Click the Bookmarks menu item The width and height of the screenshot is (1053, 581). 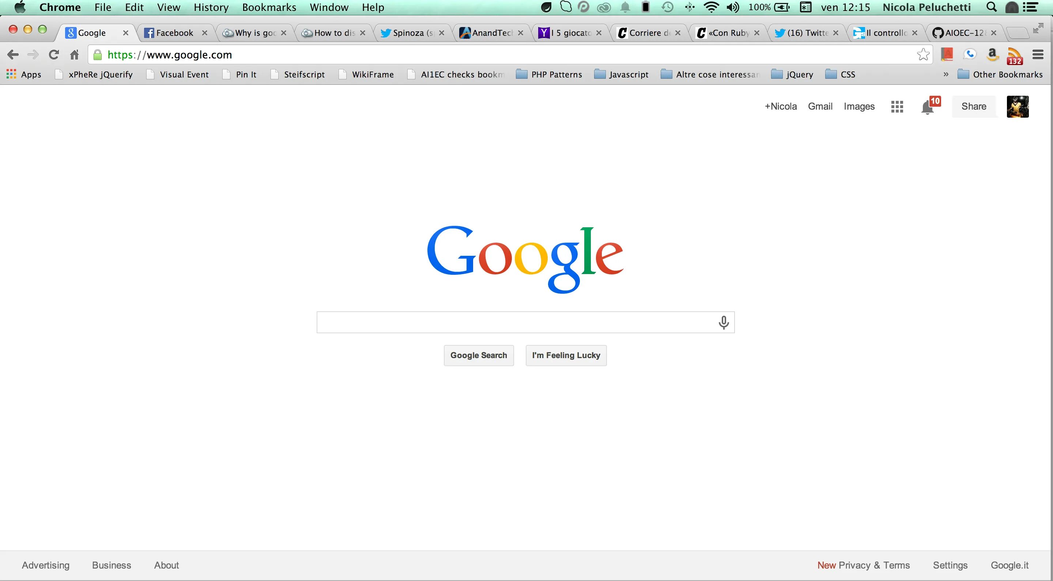(270, 7)
